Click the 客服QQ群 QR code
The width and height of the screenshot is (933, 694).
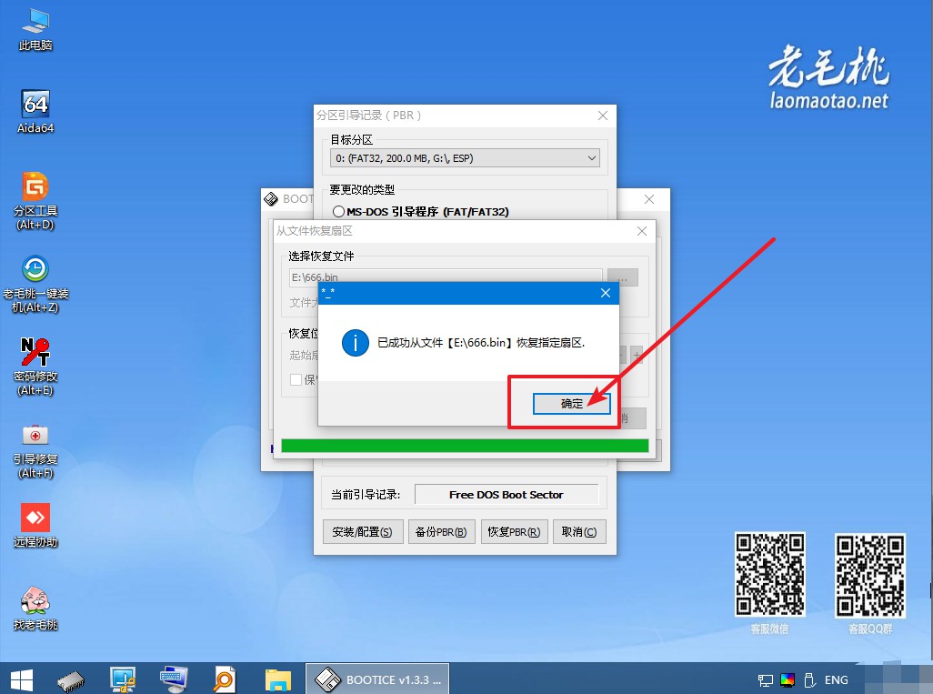[870, 574]
